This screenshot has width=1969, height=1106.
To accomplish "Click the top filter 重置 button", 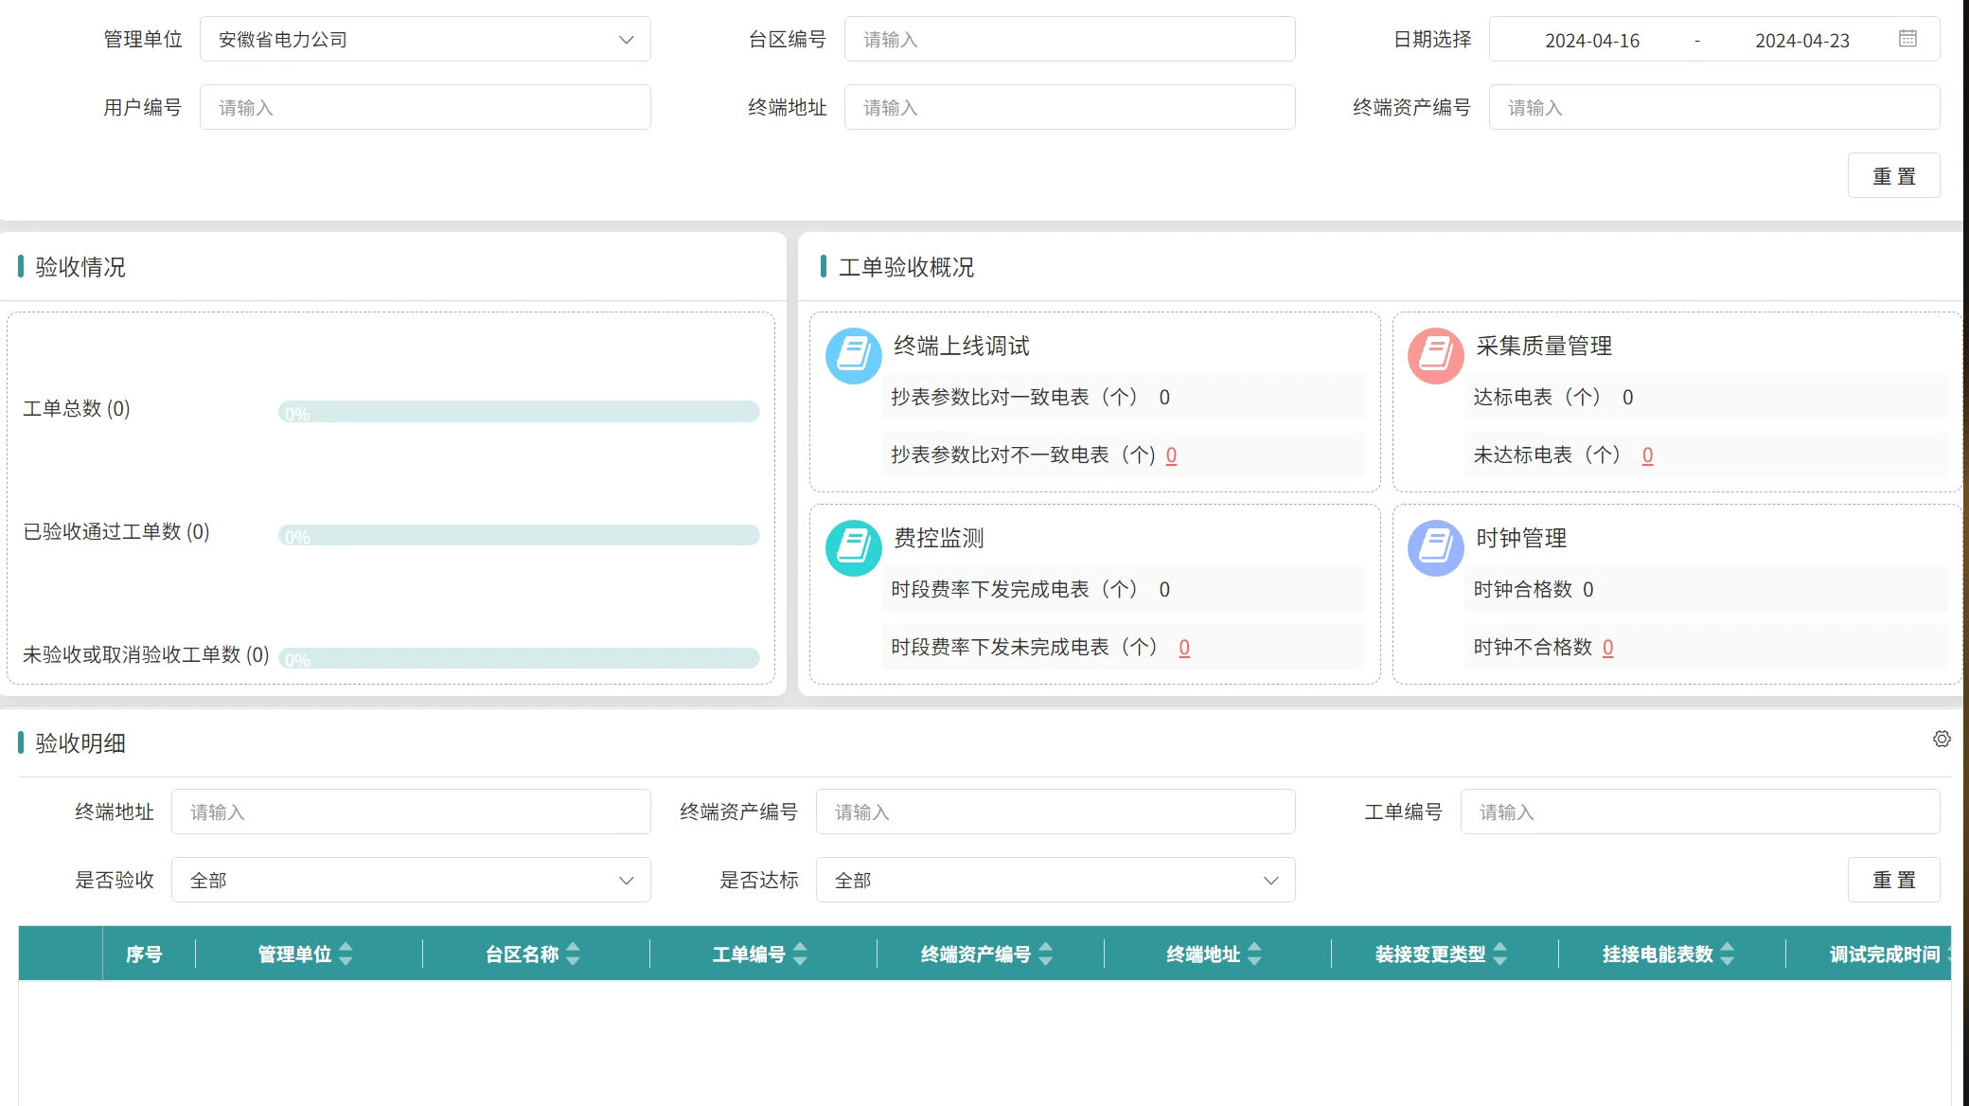I will (x=1893, y=175).
